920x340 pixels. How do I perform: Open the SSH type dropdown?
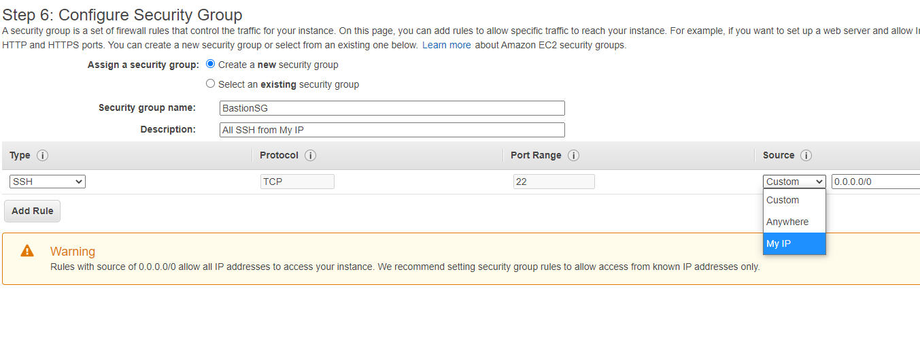pos(48,182)
